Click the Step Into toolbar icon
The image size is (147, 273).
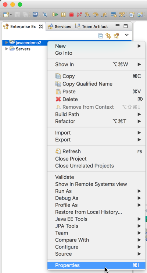87,14
